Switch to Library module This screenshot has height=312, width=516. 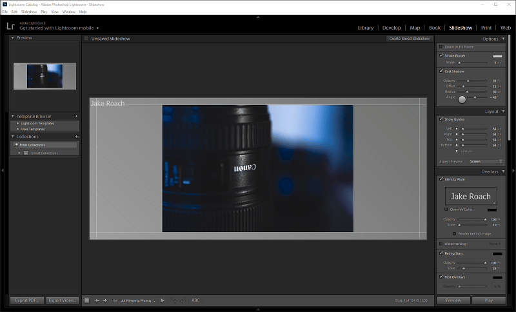tap(366, 28)
